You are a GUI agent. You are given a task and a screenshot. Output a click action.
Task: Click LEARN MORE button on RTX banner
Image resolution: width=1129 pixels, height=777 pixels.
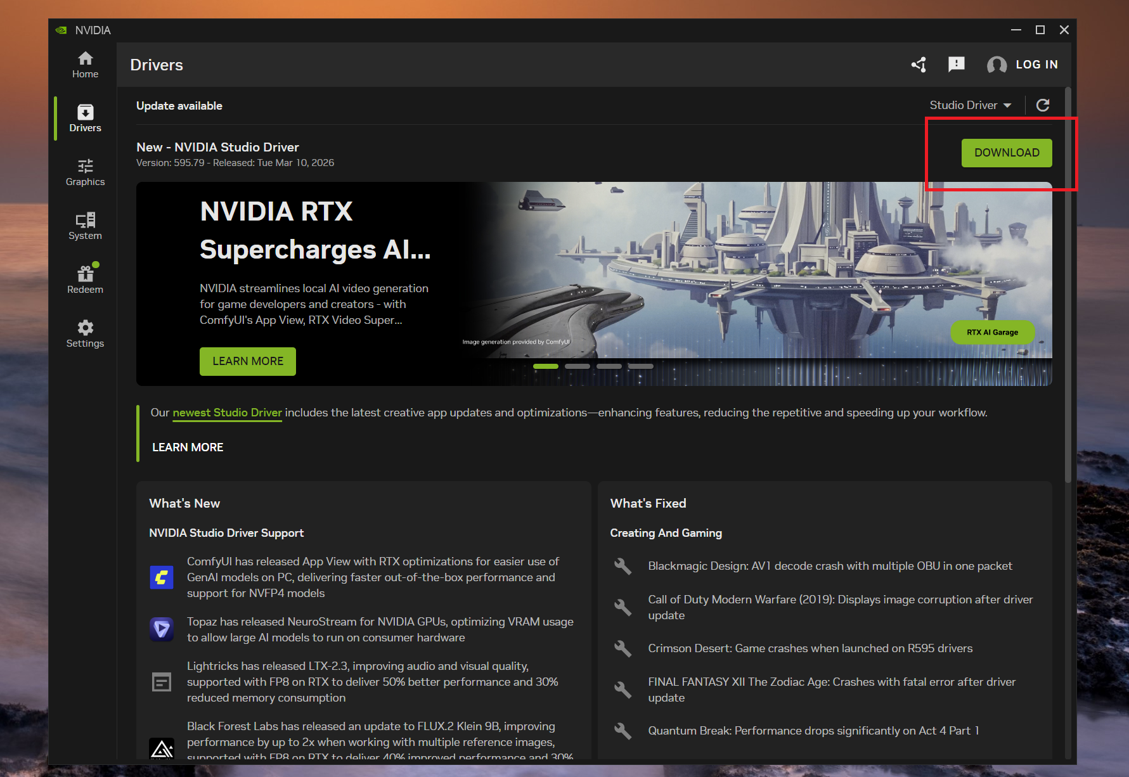tap(248, 361)
